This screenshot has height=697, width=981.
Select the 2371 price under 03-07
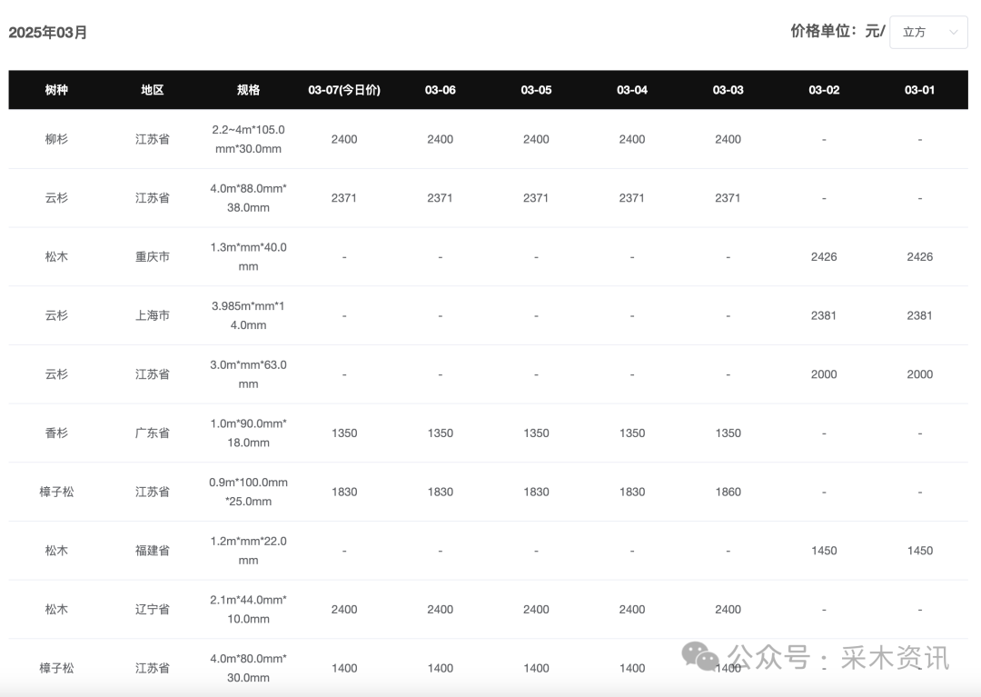(344, 198)
